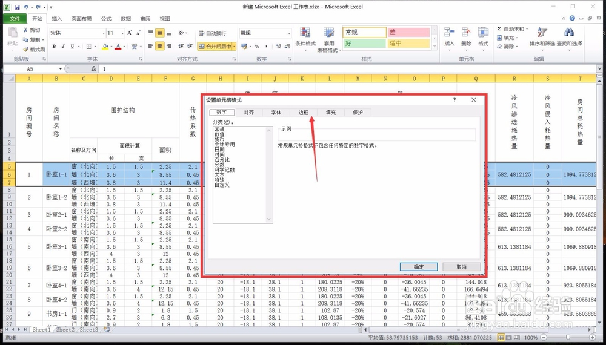606x345 pixels.
Task: Click the 确定 (OK) button
Action: [x=419, y=267]
